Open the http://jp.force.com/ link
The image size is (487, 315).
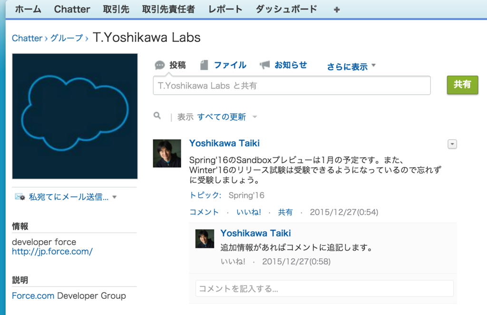(x=52, y=252)
